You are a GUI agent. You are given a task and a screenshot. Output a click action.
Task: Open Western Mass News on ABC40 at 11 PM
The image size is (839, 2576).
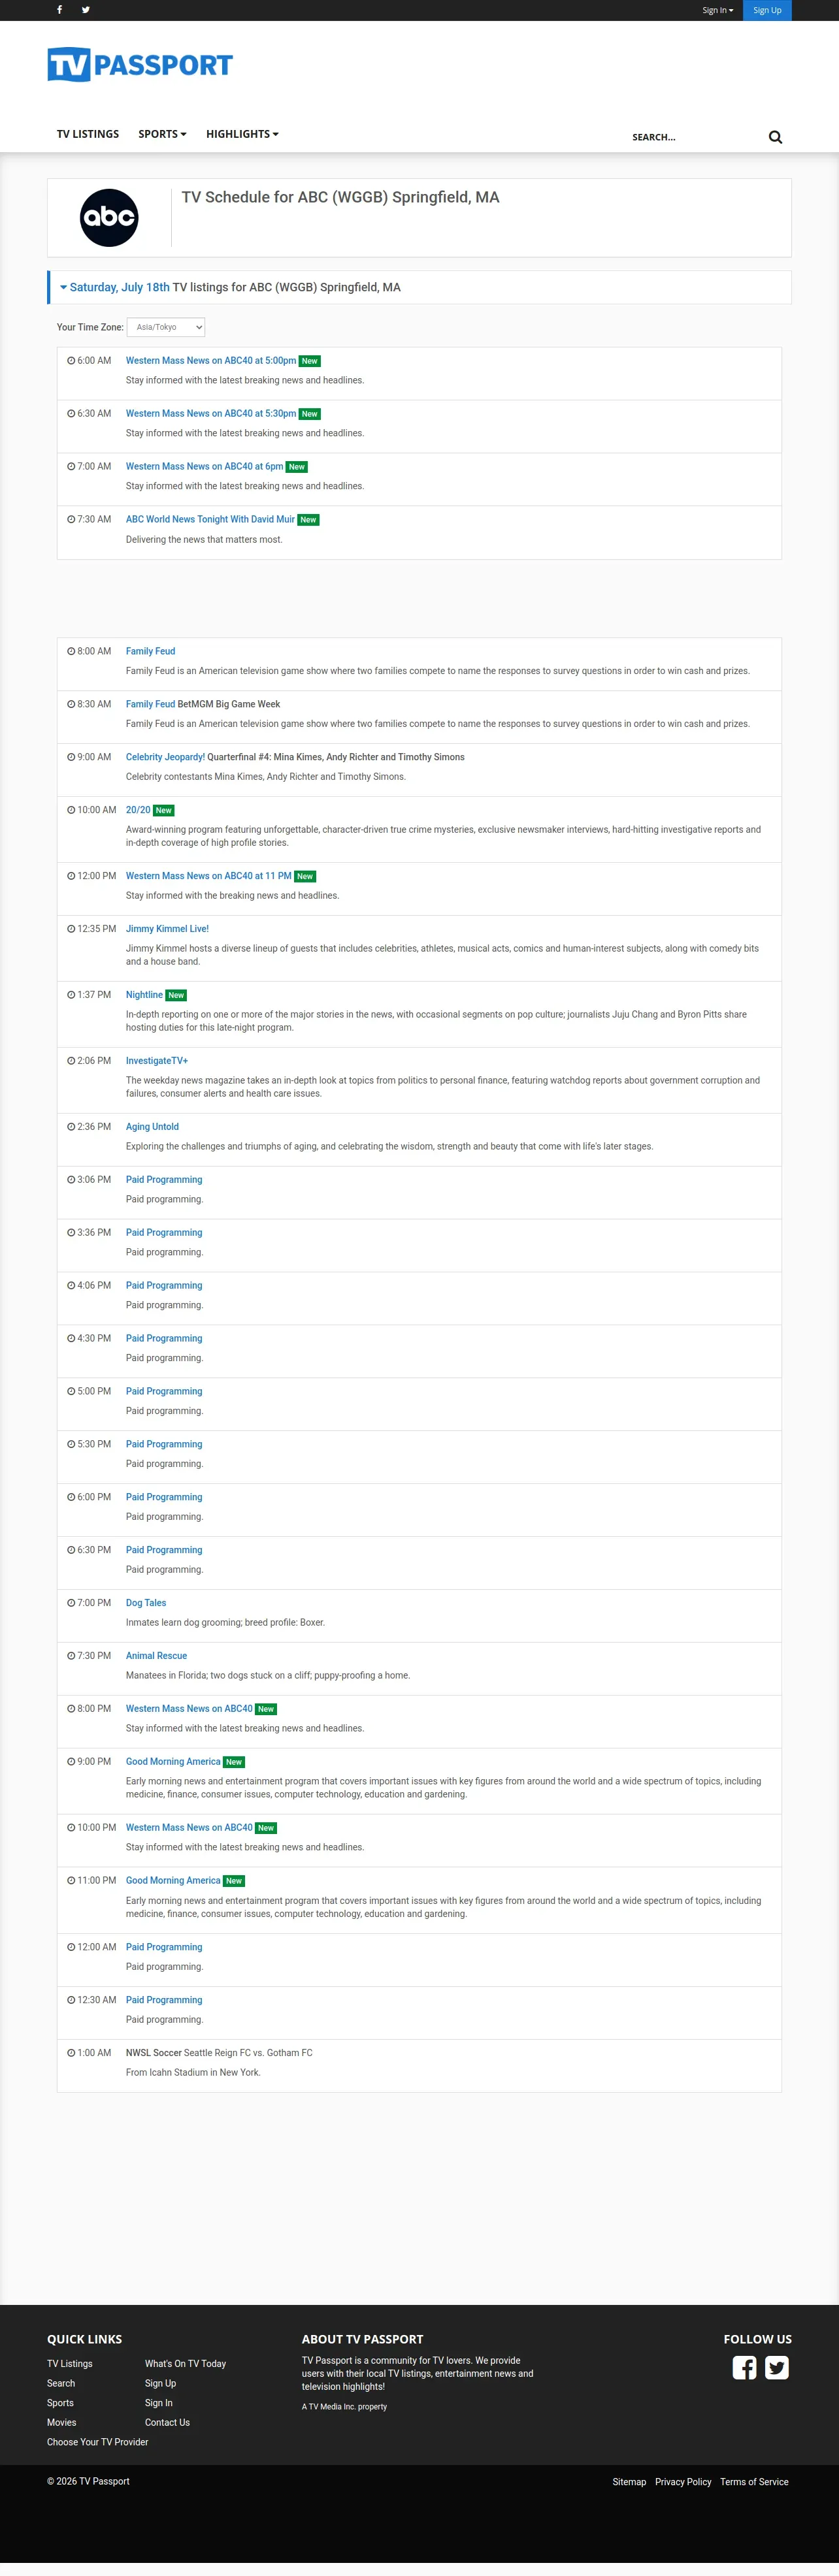[209, 876]
